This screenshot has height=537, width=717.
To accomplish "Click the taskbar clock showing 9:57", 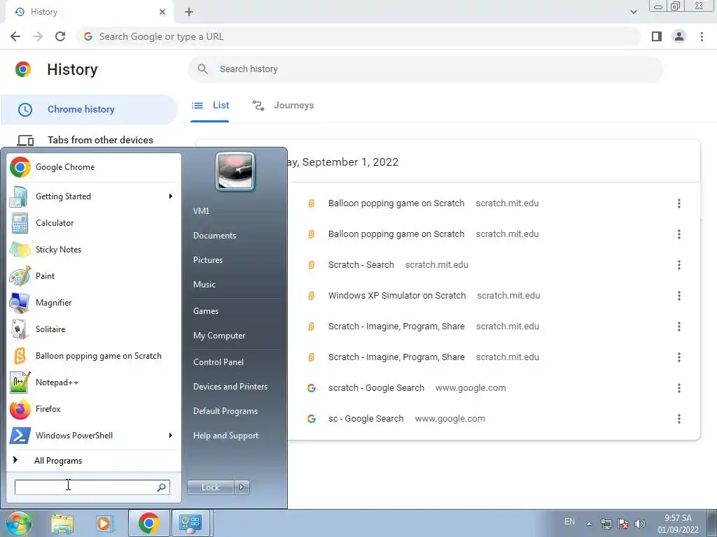I will pos(678,524).
